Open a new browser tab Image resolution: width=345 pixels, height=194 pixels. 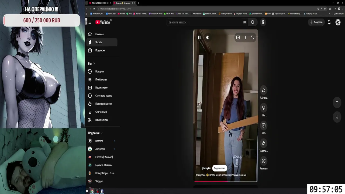(x=138, y=3)
